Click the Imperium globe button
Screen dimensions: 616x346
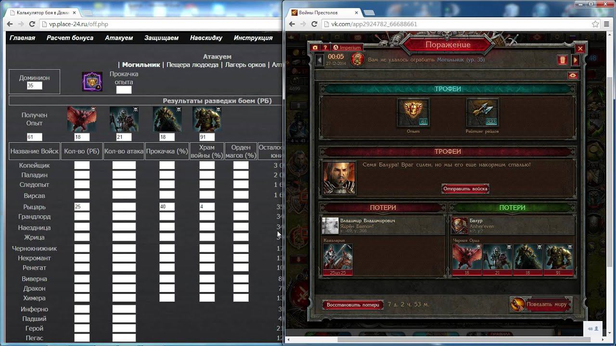[x=346, y=48]
